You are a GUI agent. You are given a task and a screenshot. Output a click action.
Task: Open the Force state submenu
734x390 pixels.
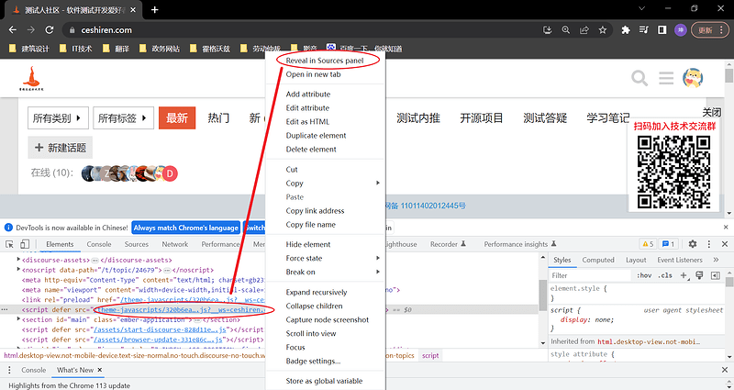326,258
